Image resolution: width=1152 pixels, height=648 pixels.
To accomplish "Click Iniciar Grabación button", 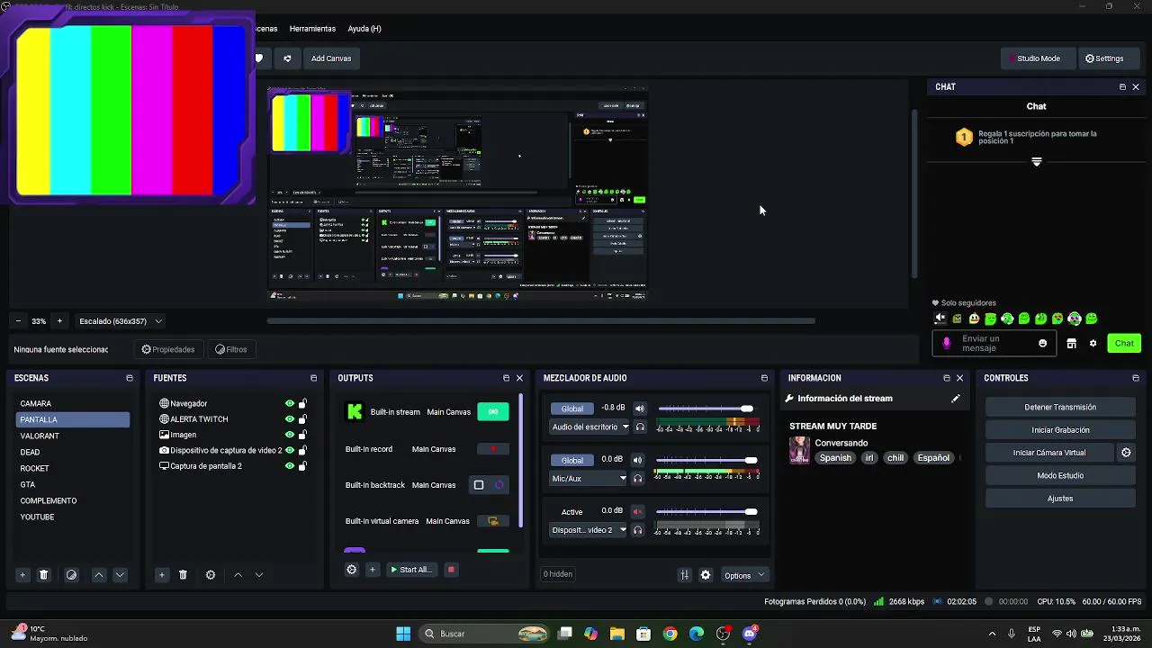I will coord(1060,430).
